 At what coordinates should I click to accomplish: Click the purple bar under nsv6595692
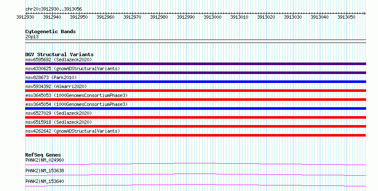click(195, 64)
